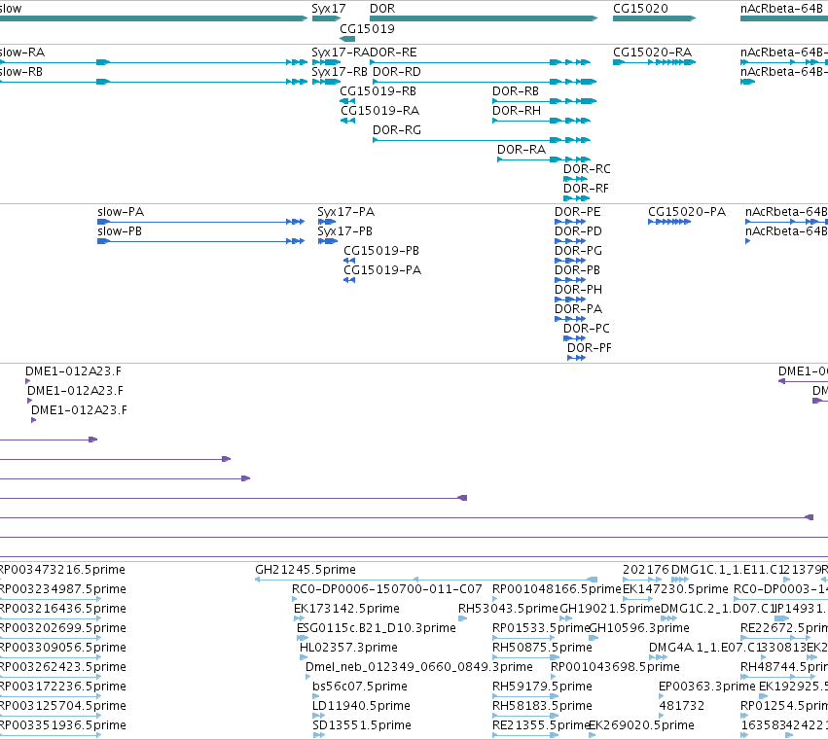
Task: Select the RE21355.5prime EST label
Action: point(540,725)
